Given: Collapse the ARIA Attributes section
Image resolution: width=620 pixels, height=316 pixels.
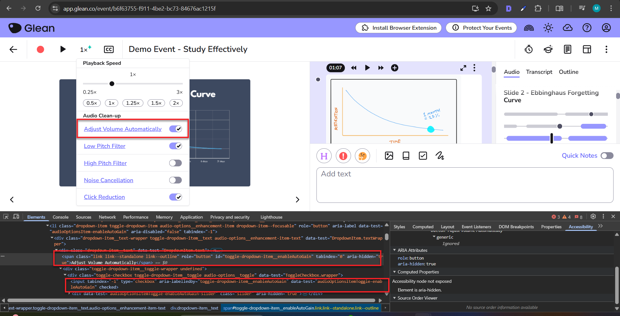Looking at the screenshot, I should (x=394, y=250).
